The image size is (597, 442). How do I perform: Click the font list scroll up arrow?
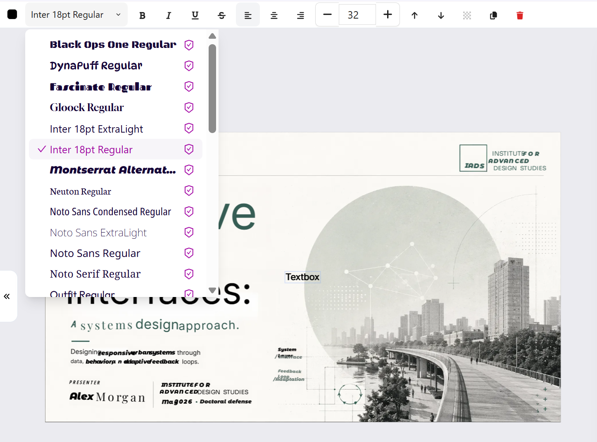[x=212, y=36]
